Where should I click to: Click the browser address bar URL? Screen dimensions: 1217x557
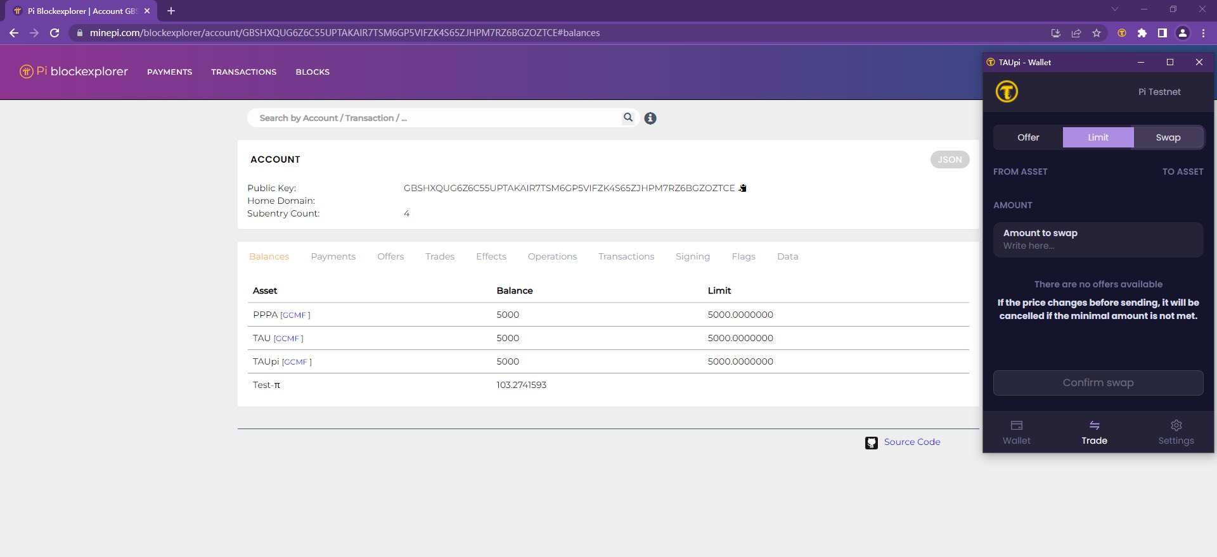point(345,33)
